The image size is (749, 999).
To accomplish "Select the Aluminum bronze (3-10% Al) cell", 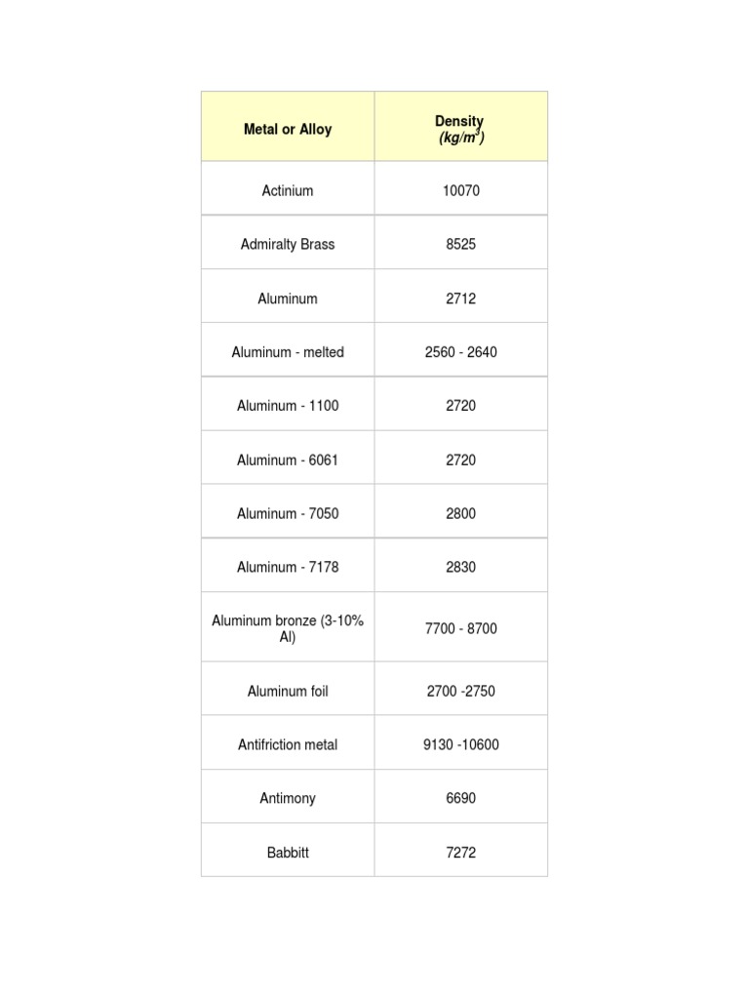I will click(288, 628).
